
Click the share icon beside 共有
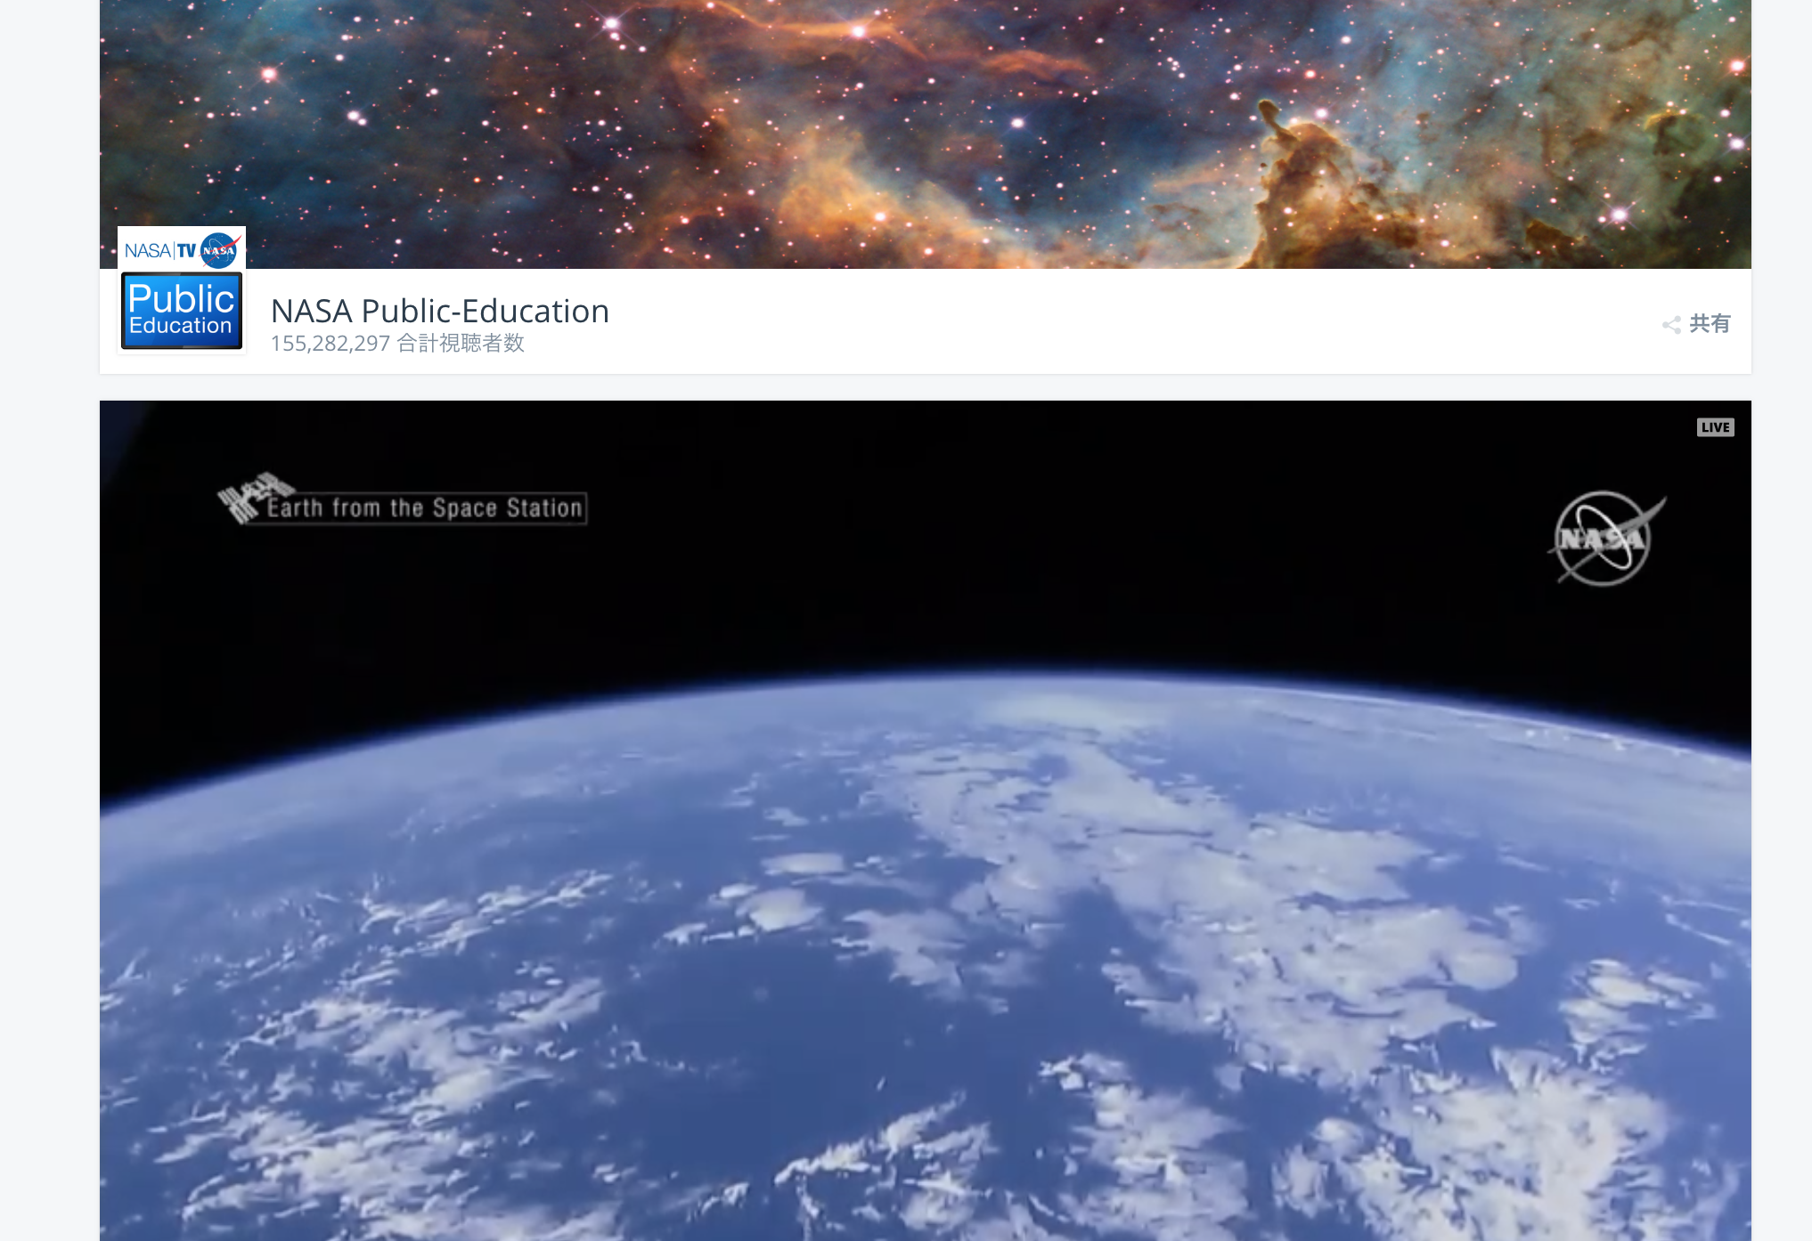pyautogui.click(x=1671, y=325)
